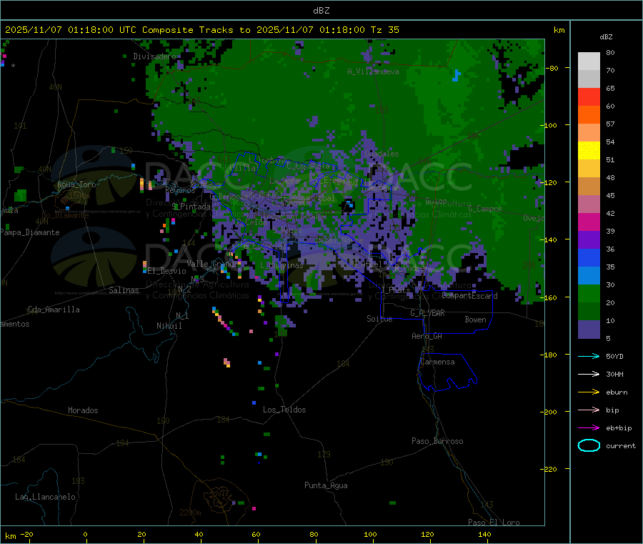Select the 65 dBZ red color swatch
Screen dimensions: 643x544
[589, 97]
